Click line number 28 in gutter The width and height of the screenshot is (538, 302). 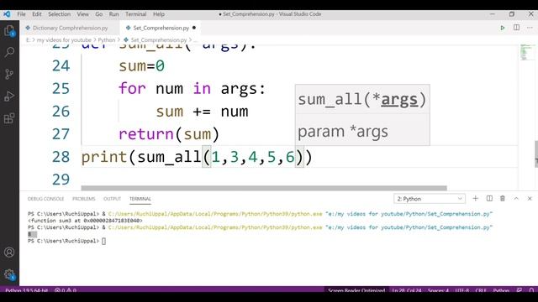pyautogui.click(x=61, y=157)
